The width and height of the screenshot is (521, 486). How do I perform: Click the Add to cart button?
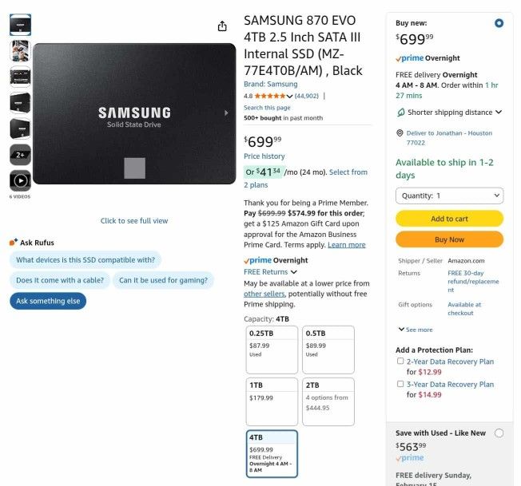449,219
